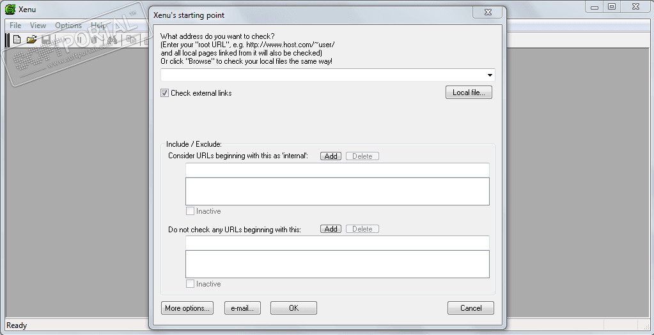The width and height of the screenshot is (654, 335).
Task: Expand the address URL dropdown arrow
Action: point(490,75)
